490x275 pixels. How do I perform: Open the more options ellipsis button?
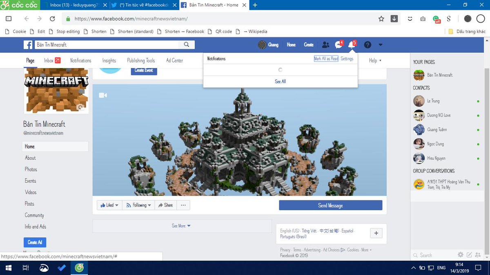[x=183, y=205]
